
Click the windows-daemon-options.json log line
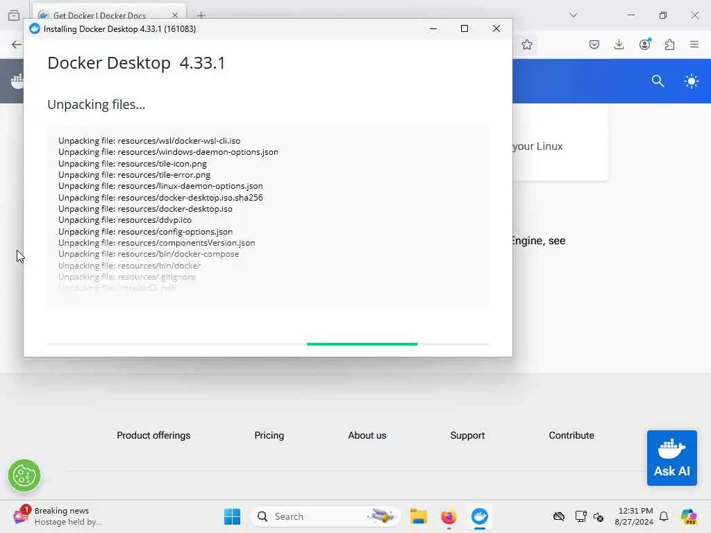click(168, 152)
